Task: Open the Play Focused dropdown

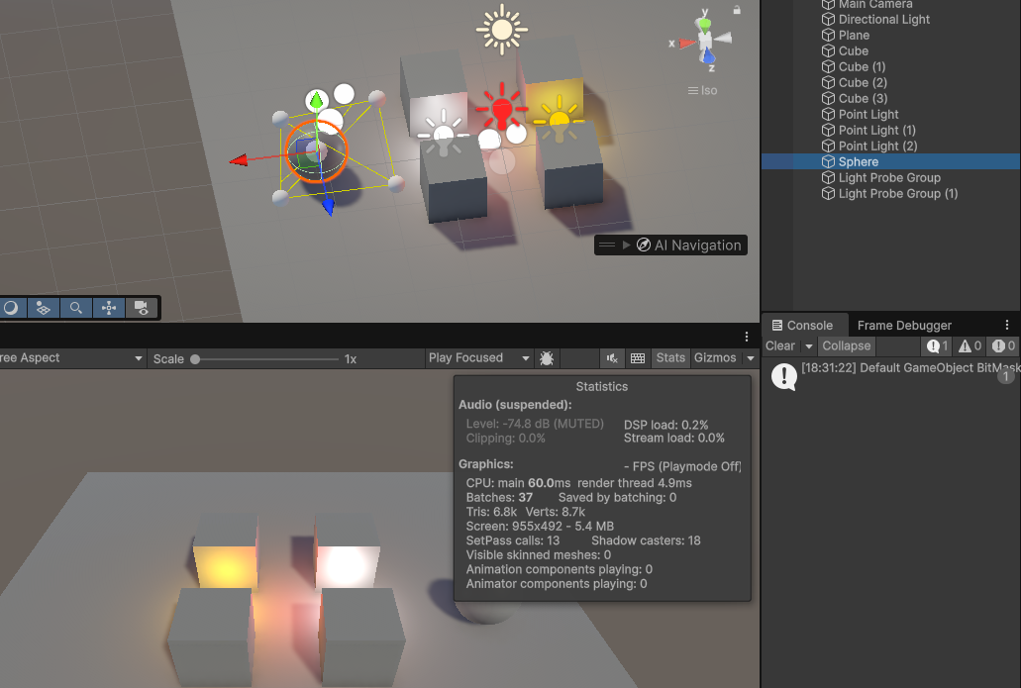Action: click(x=480, y=358)
